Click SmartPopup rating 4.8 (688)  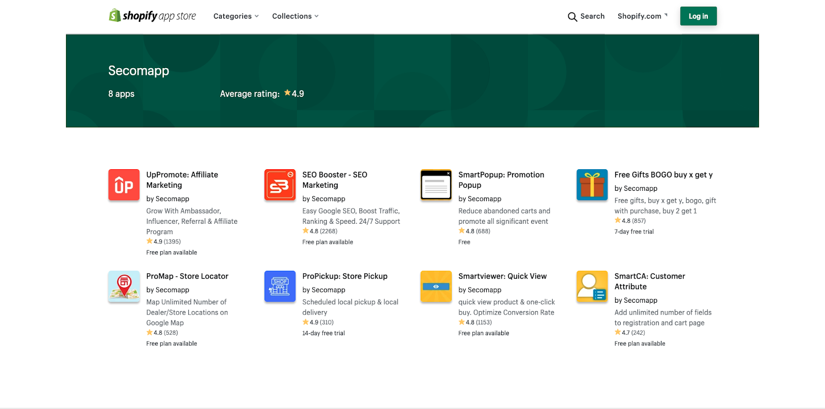tap(474, 231)
